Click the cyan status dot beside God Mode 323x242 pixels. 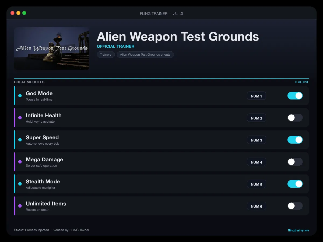20,96
